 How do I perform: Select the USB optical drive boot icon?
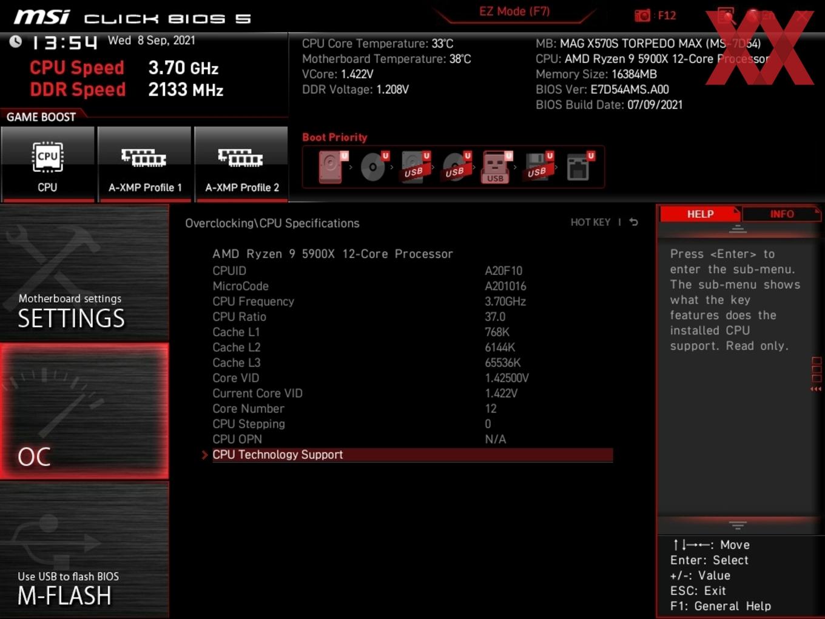[456, 167]
